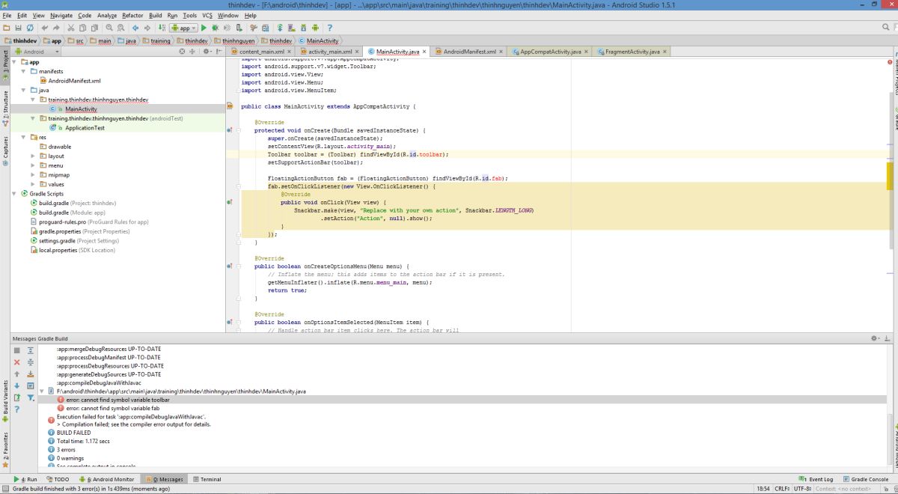Click the scroll from source target icon
The image size is (898, 494).
pyautogui.click(x=183, y=52)
